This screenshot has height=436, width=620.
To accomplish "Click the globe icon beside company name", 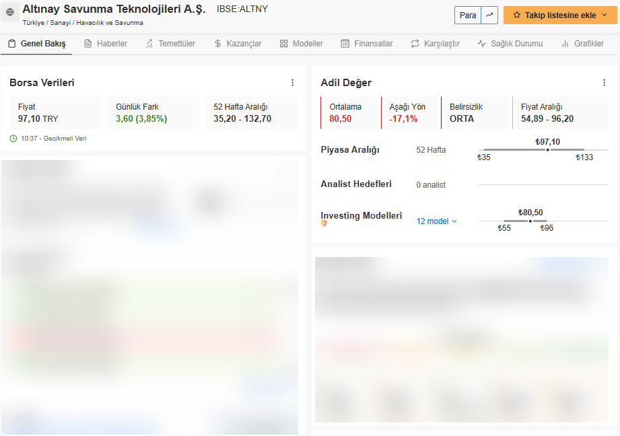I will click(10, 12).
